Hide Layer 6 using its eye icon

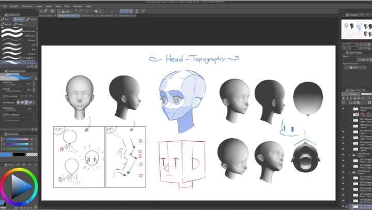tap(343, 109)
